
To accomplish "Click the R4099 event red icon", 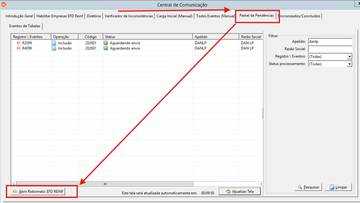I will 18,48.
